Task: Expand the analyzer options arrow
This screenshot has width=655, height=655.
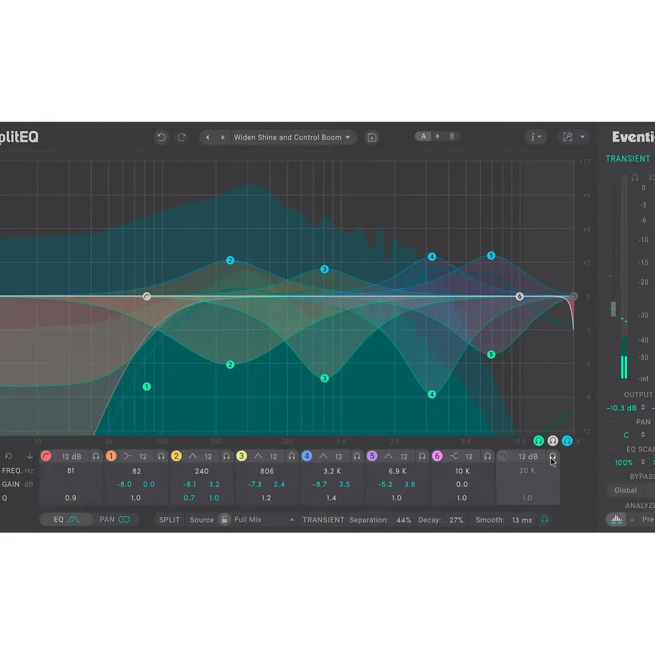Action: coord(632,519)
